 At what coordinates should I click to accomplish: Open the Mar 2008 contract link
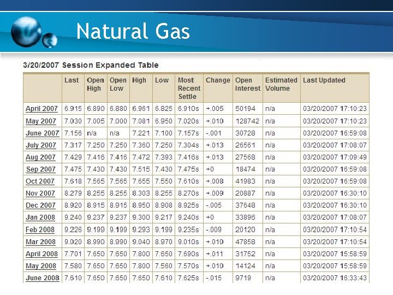click(x=40, y=242)
